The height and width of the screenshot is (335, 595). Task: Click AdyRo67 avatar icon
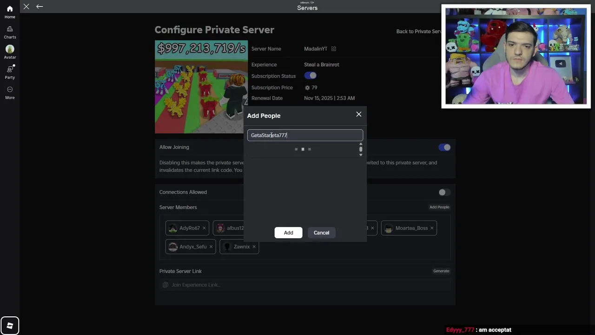pyautogui.click(x=173, y=228)
